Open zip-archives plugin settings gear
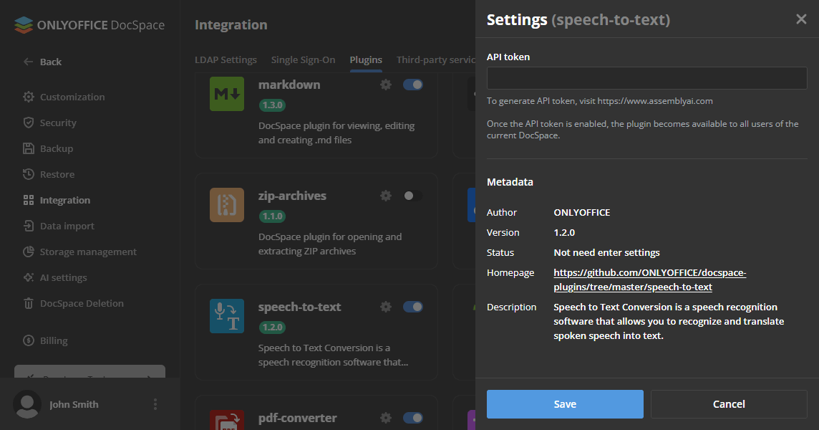Viewport: 819px width, 430px height. (x=386, y=196)
